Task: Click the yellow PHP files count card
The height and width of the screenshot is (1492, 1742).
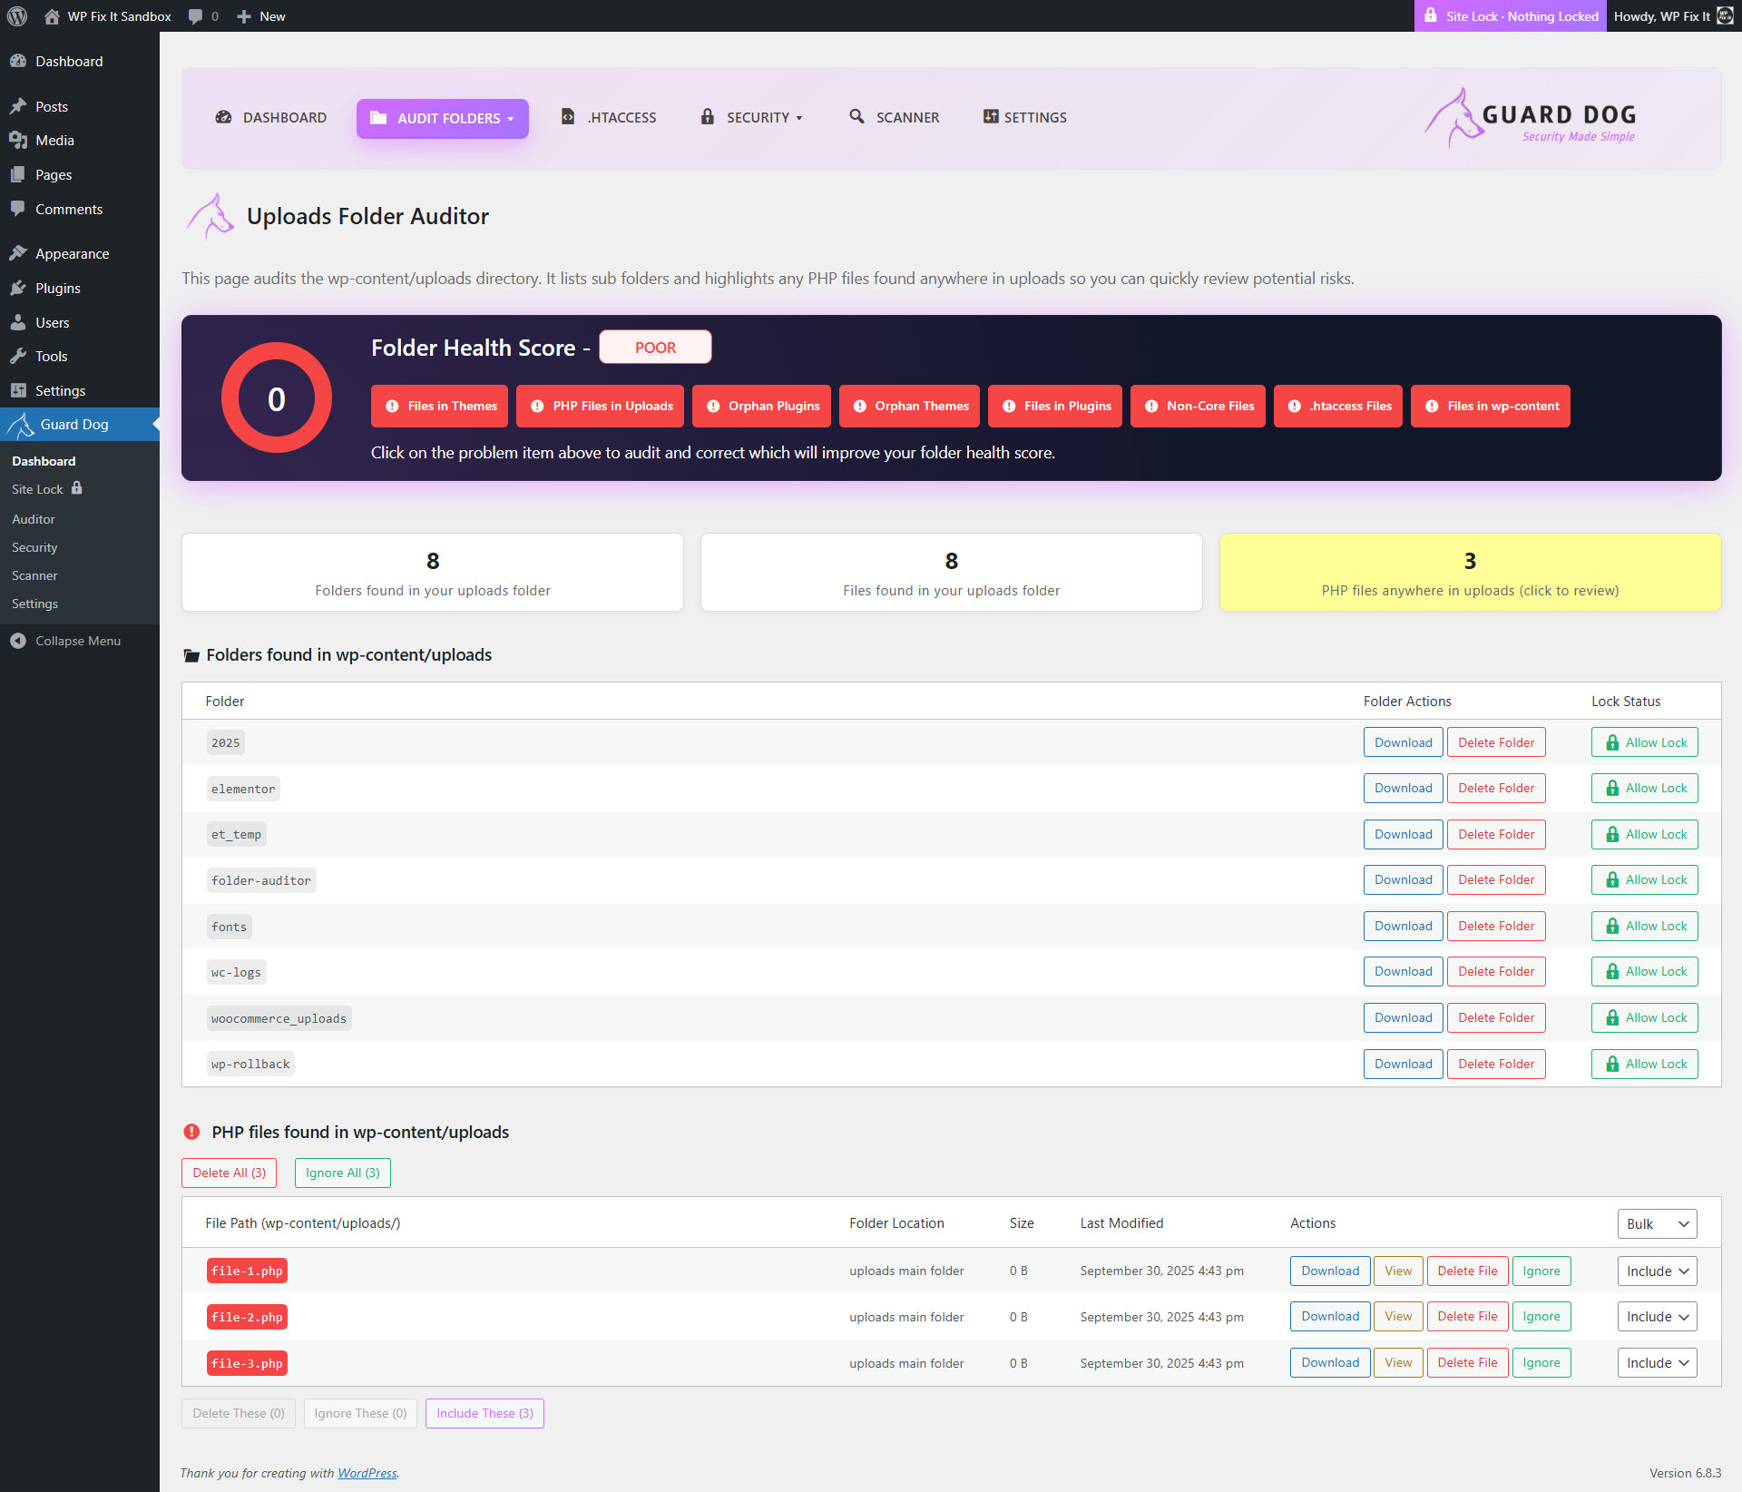Action: (1470, 573)
